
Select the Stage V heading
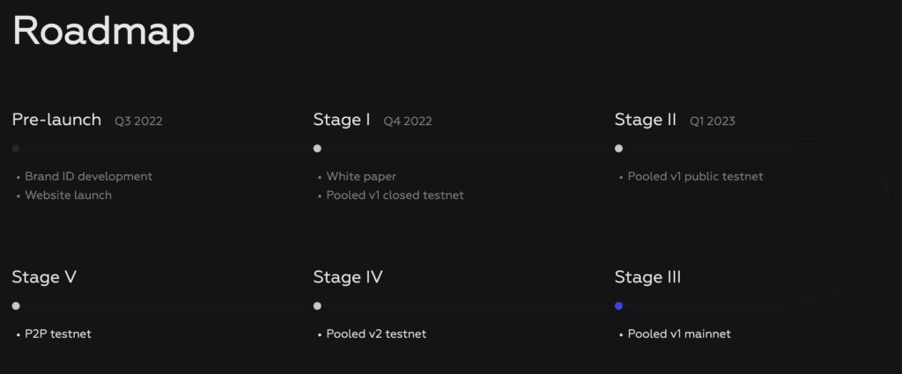[x=44, y=277]
